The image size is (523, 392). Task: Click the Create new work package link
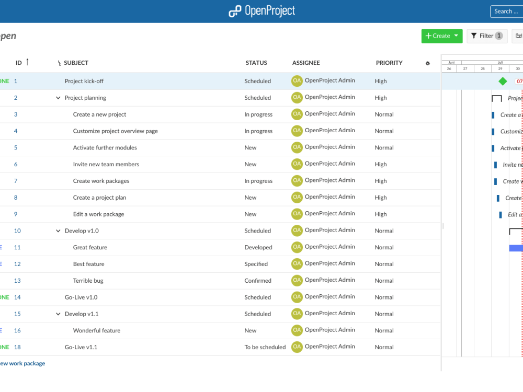click(x=21, y=363)
